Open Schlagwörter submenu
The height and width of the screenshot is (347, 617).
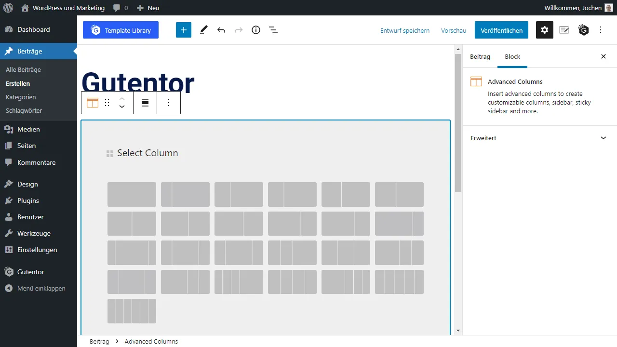[24, 110]
